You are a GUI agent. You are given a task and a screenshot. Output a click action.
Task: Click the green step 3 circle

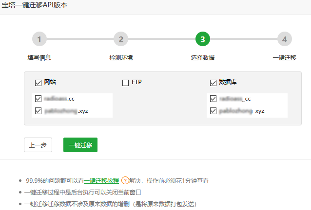pyautogui.click(x=202, y=39)
